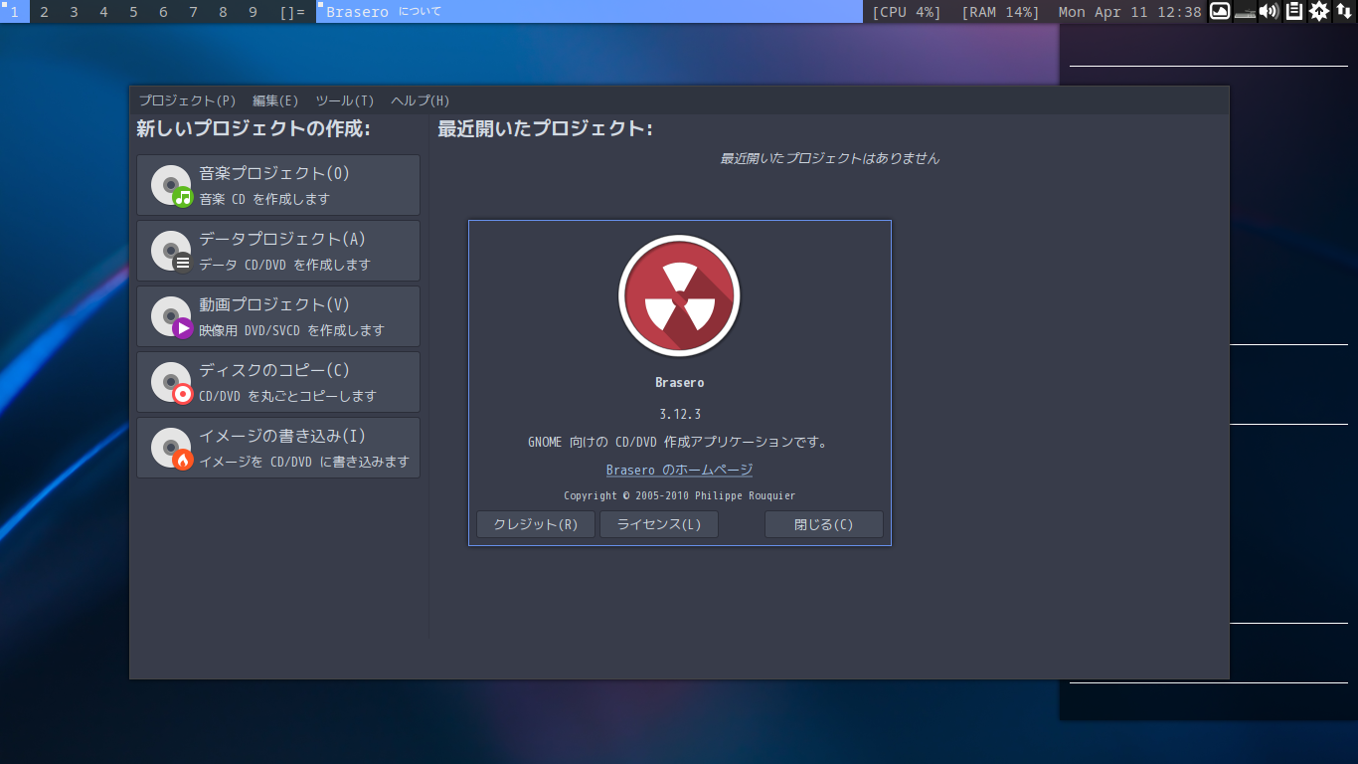Open the volume speaker tray icon
Viewport: 1358px width, 764px height.
coord(1269,12)
